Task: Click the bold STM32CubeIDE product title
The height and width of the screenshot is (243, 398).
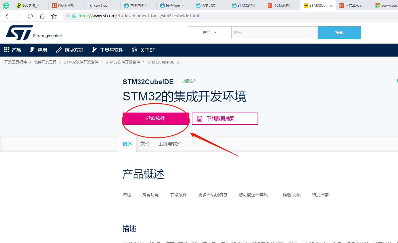Action: point(148,82)
